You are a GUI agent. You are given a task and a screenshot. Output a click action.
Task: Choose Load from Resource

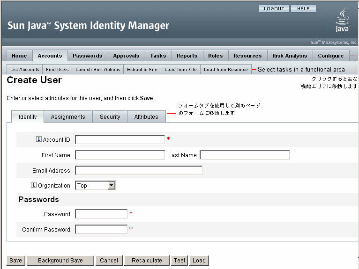[x=226, y=69]
